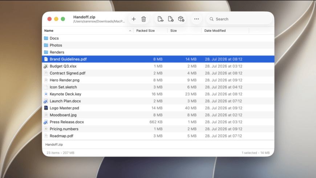This screenshot has height=178, width=316.
Task: Click the plus add files button
Action: coord(133,19)
